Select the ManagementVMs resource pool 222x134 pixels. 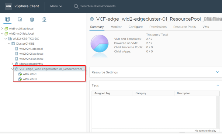coord(31,64)
